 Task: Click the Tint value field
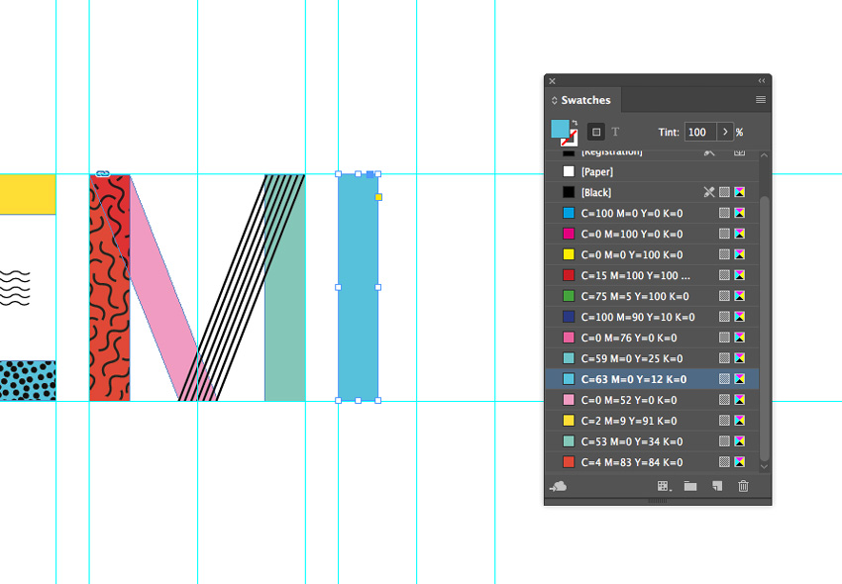(x=700, y=132)
